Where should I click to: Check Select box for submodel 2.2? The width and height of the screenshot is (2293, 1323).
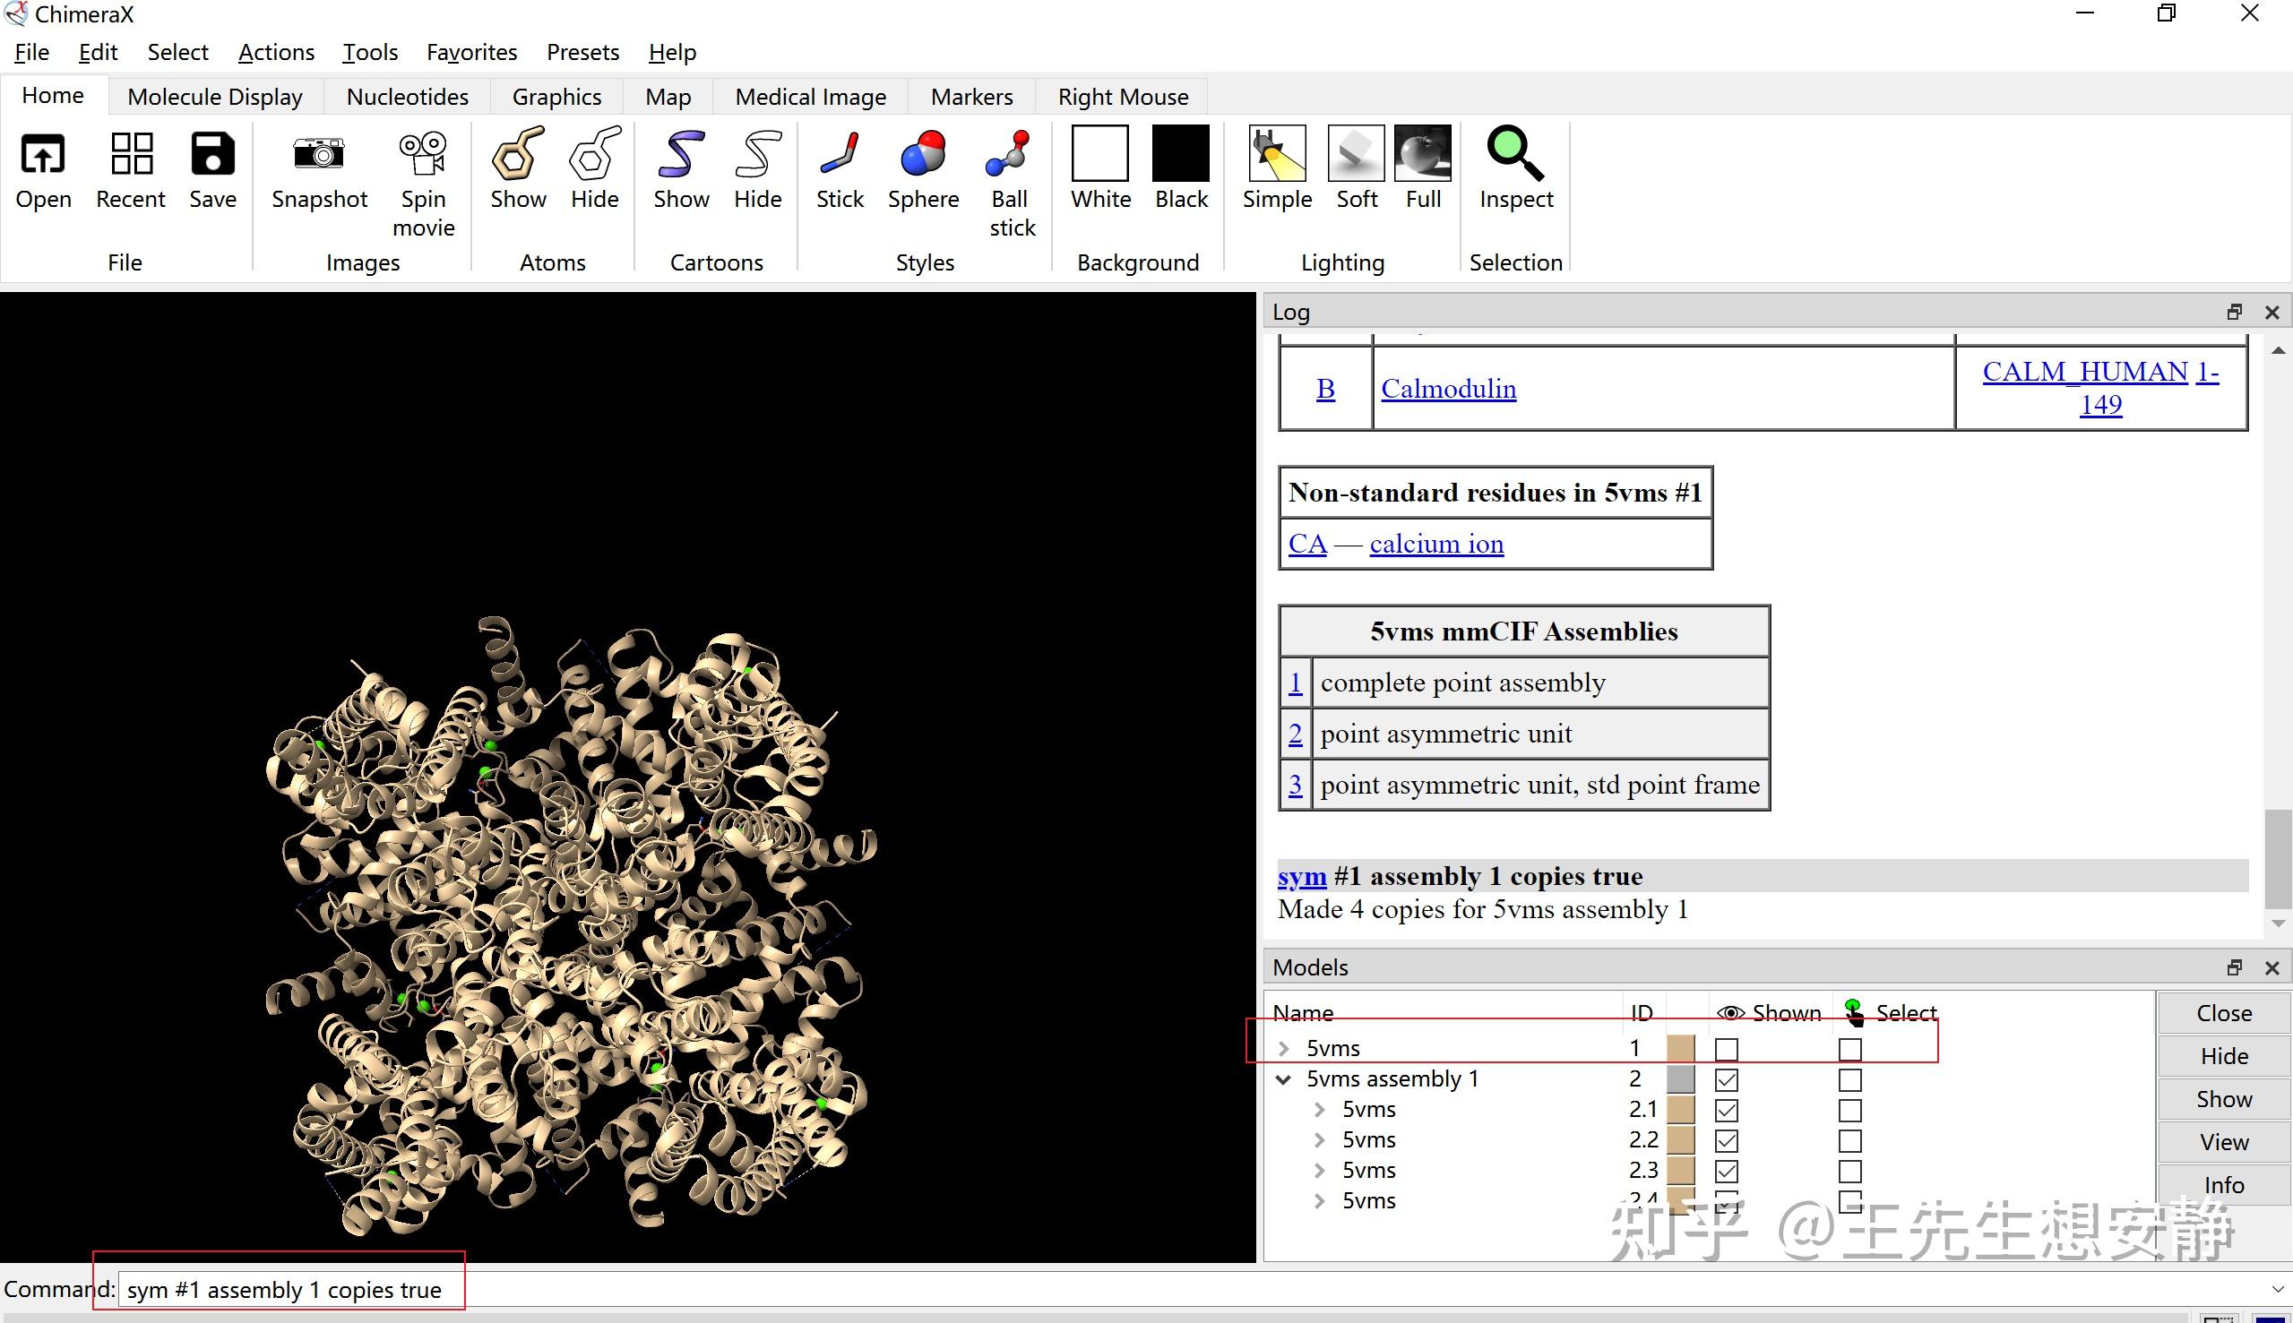[x=1849, y=1141]
